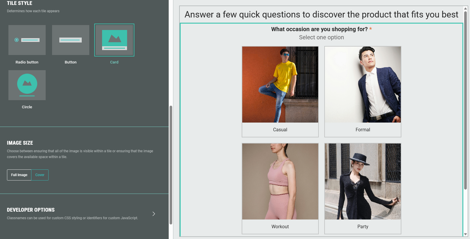Pick the Circle tile style icon
Viewport: 470px width, 239px height.
click(27, 85)
